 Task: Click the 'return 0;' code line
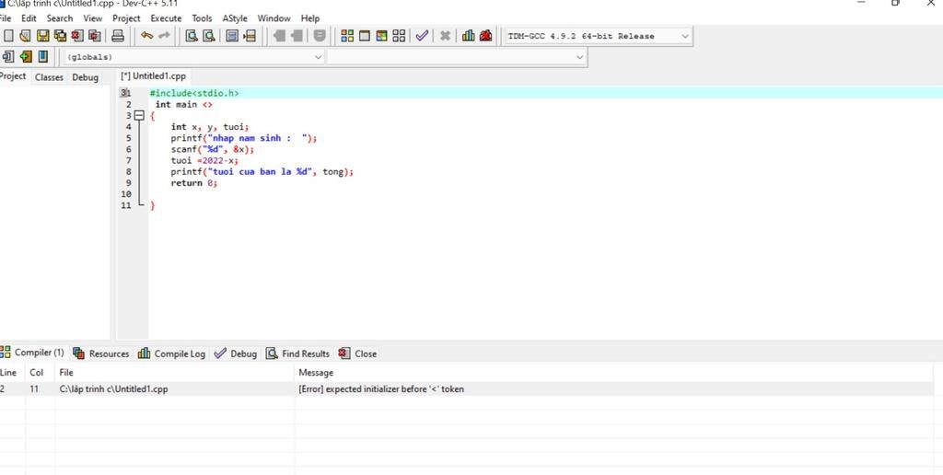pyautogui.click(x=193, y=183)
